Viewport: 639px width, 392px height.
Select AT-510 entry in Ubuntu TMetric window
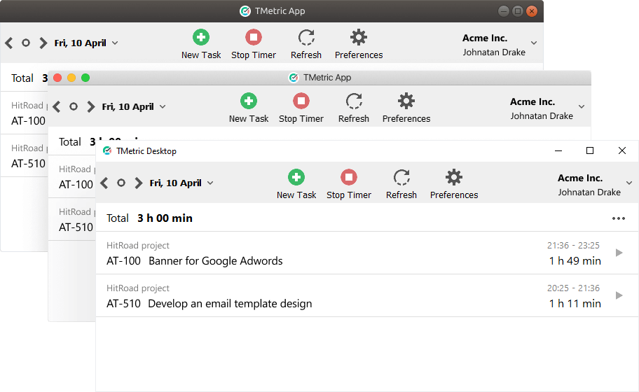pyautogui.click(x=24, y=155)
